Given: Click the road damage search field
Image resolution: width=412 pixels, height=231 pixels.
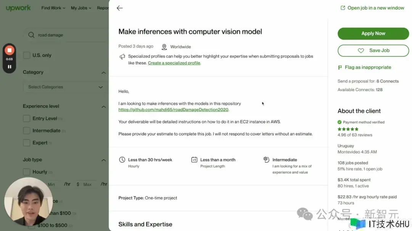Looking at the screenshot, I should (69, 35).
